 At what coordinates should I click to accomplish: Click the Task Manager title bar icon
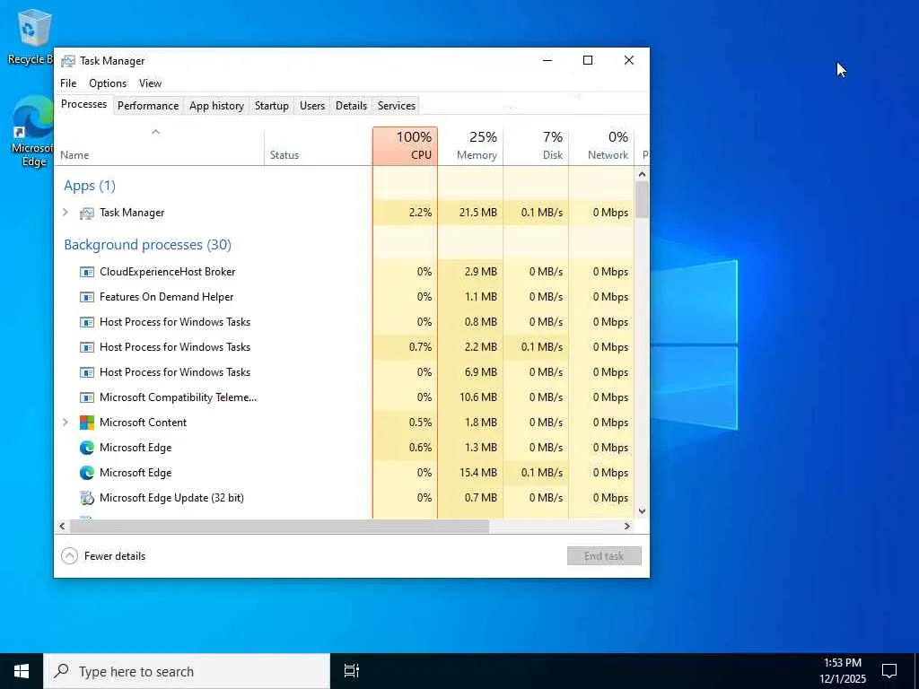68,61
